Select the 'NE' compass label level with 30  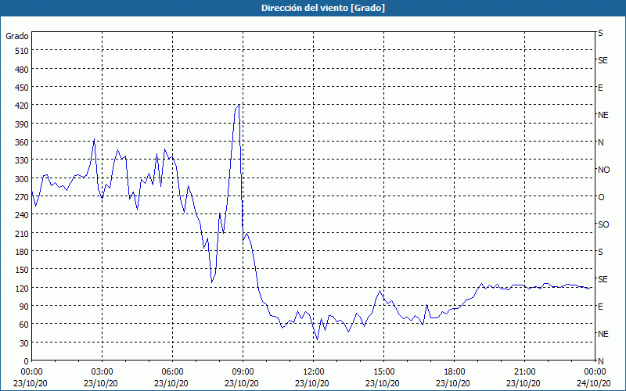[603, 334]
